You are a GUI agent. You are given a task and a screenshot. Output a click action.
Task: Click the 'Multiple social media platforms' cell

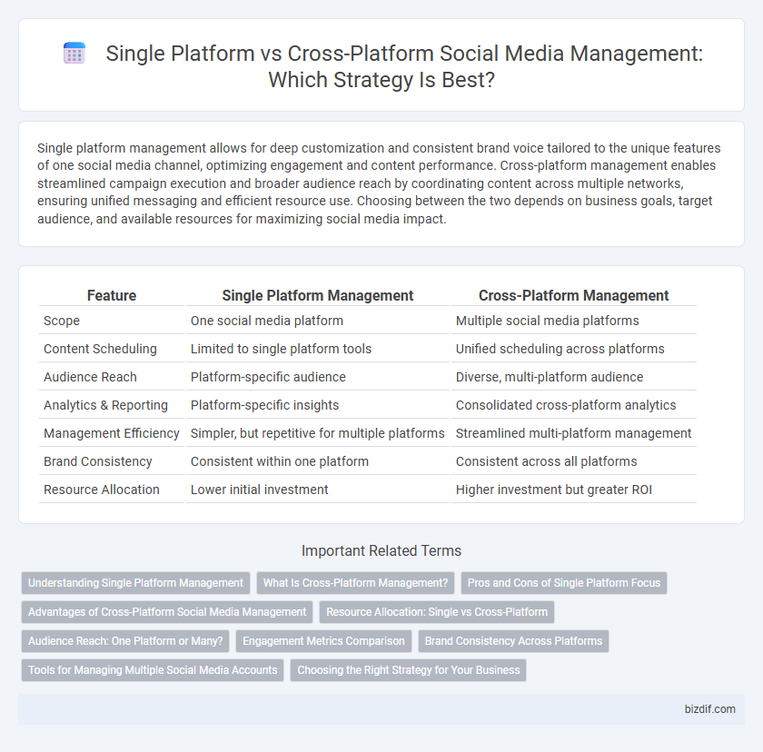tap(547, 321)
